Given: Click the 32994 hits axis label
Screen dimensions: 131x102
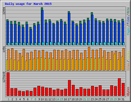Looking at the screenshot, I should tap(4, 11).
